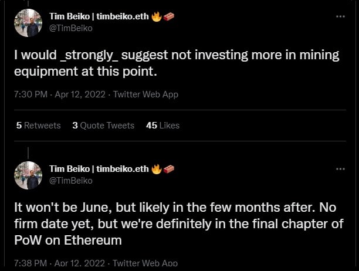Open the 7:30 PM Apr 12, 2022 timestamp

[x=60, y=94]
